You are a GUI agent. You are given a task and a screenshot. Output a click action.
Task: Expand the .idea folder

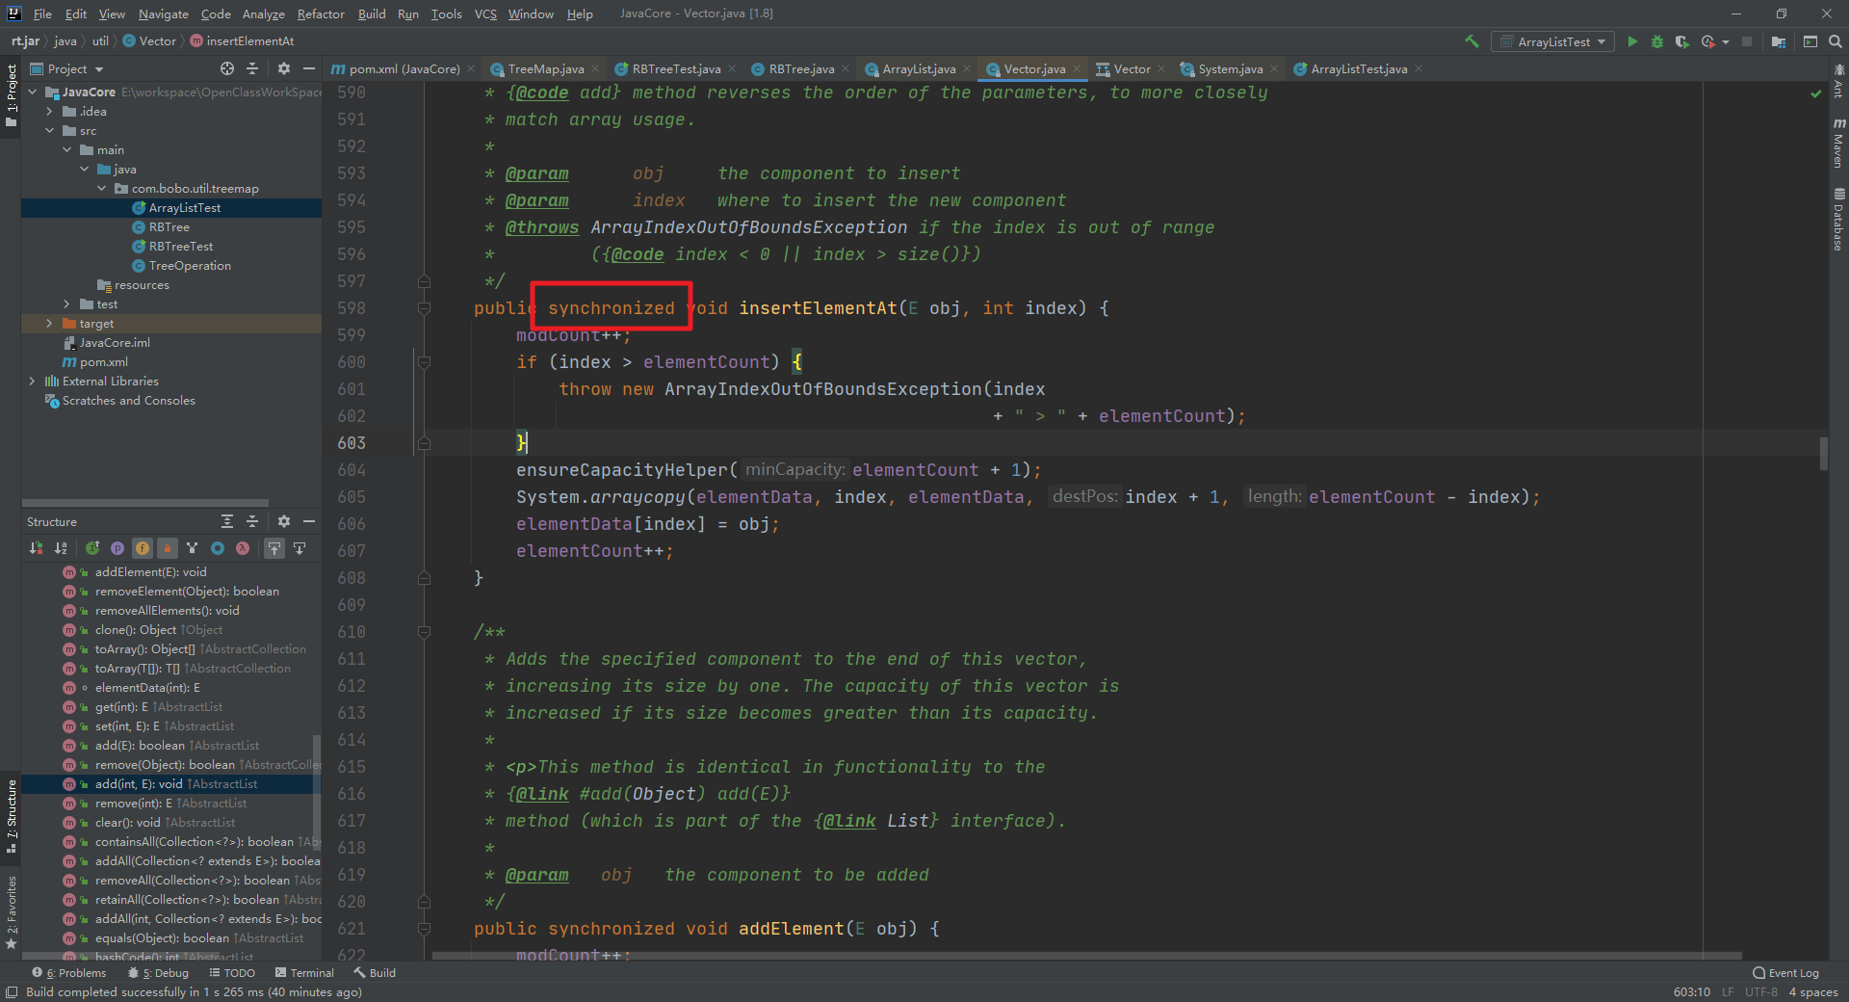(x=50, y=112)
